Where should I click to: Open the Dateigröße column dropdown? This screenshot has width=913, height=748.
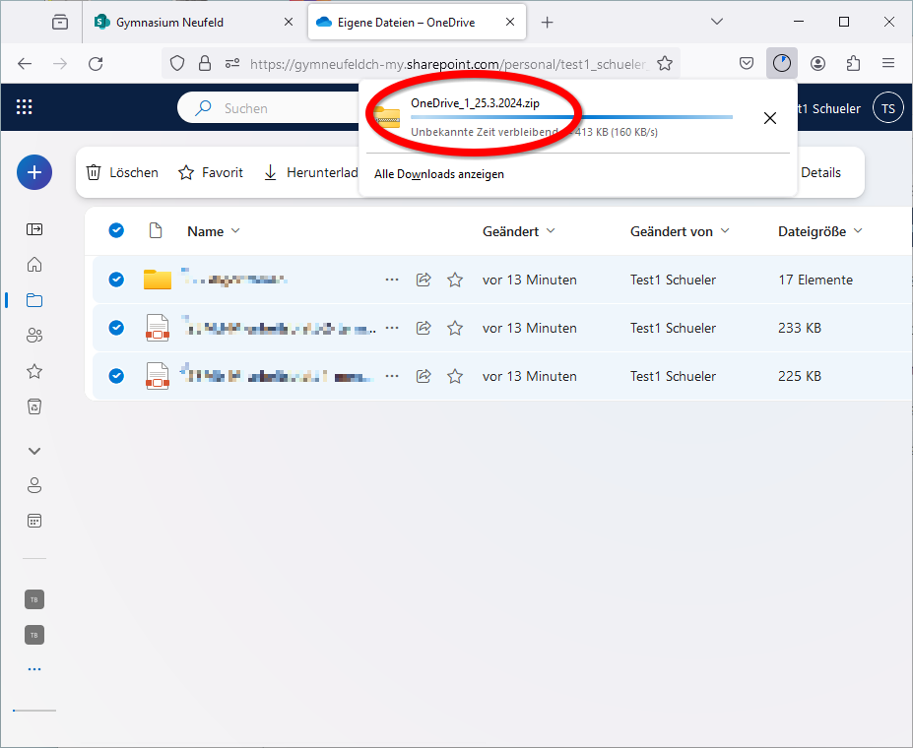(x=819, y=231)
